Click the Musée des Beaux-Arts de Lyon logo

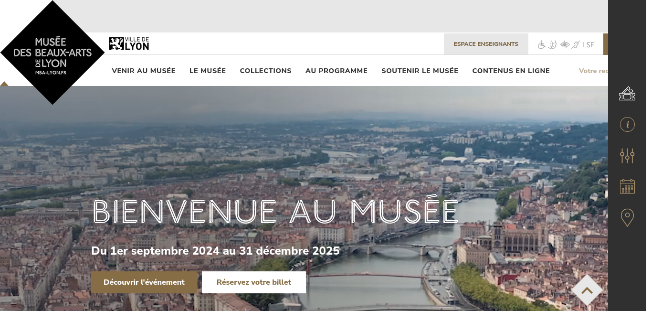[x=53, y=53]
